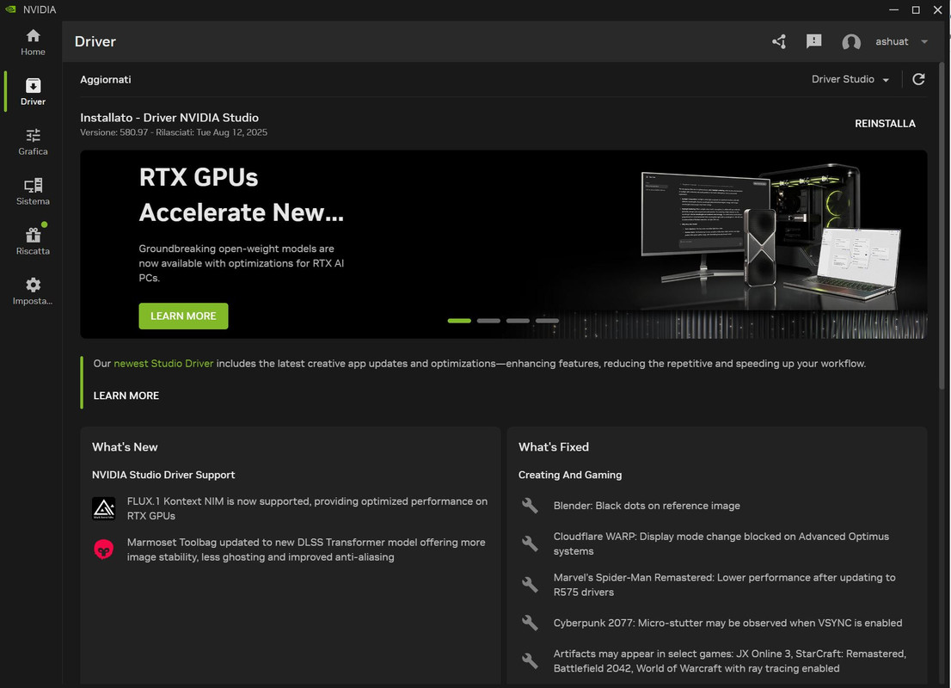Screen dimensions: 951x688
Task: Click the ashuat username
Action: point(892,41)
